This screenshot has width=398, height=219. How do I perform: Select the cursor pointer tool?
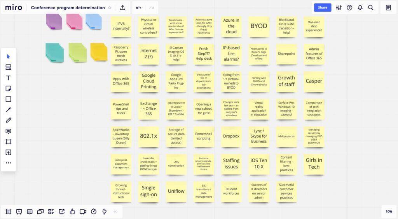9,57
